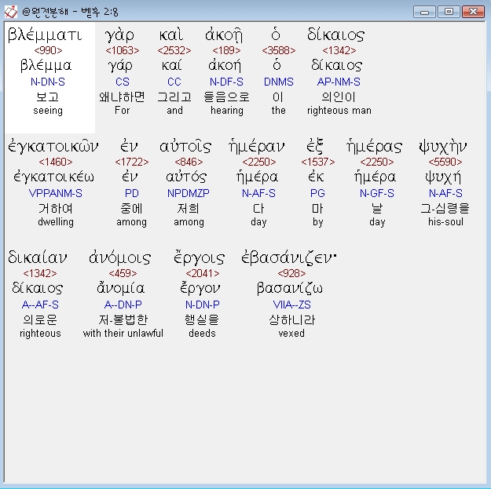Select the Greek word δικαίαν

pos(37,257)
